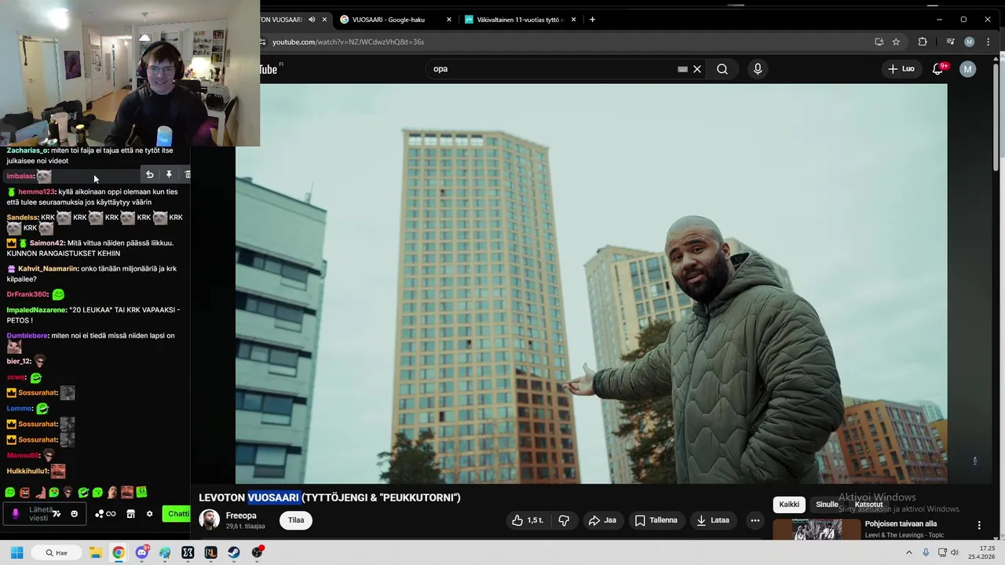
Task: Delete imbalaa's chat message
Action: click(187, 174)
